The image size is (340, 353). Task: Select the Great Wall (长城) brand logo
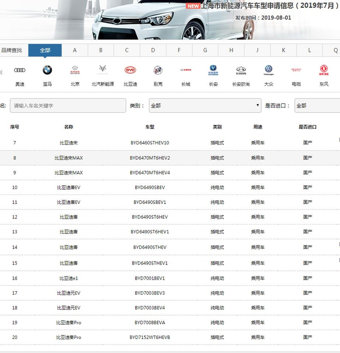186,70
